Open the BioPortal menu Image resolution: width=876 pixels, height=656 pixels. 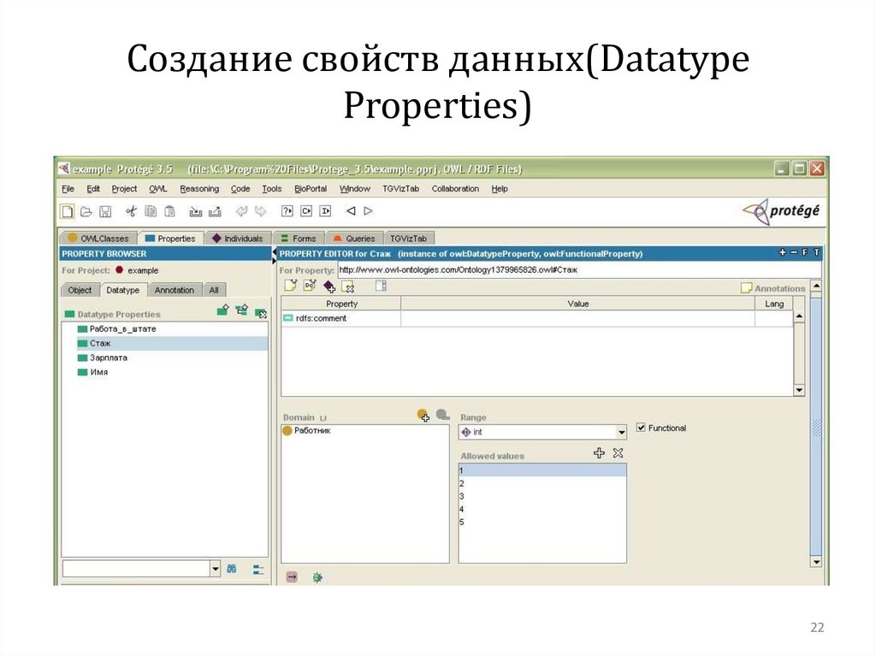311,189
